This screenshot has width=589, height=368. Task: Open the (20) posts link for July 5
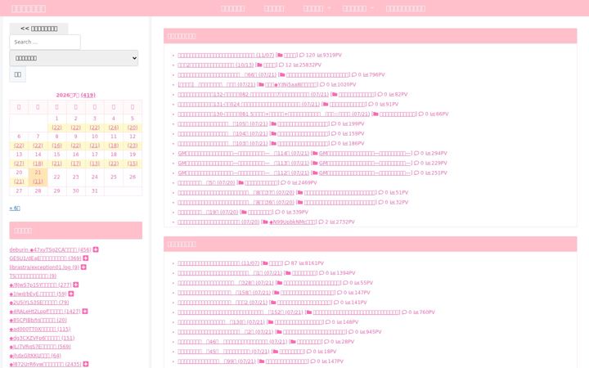[x=133, y=128]
